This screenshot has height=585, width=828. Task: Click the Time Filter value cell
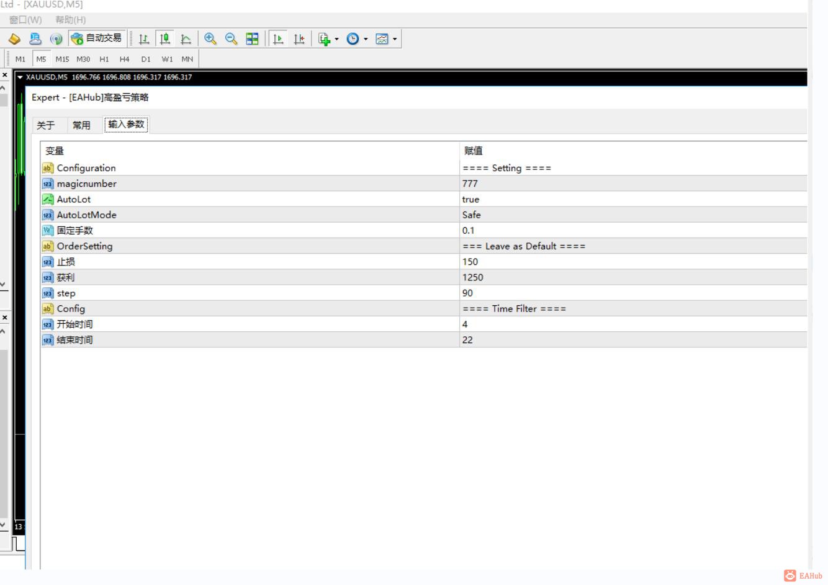[x=634, y=308]
